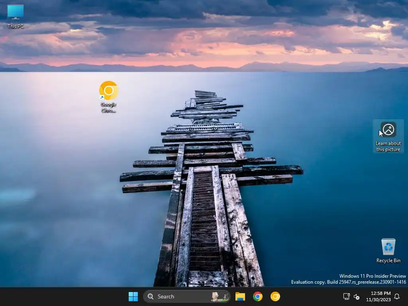This screenshot has width=408, height=306.
Task: Open File Explorer from the taskbar
Action: tap(240, 296)
